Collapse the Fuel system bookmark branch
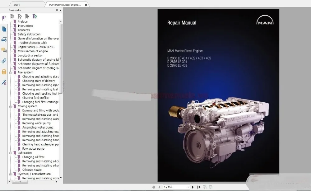The image size is (311, 191). click(x=11, y=72)
